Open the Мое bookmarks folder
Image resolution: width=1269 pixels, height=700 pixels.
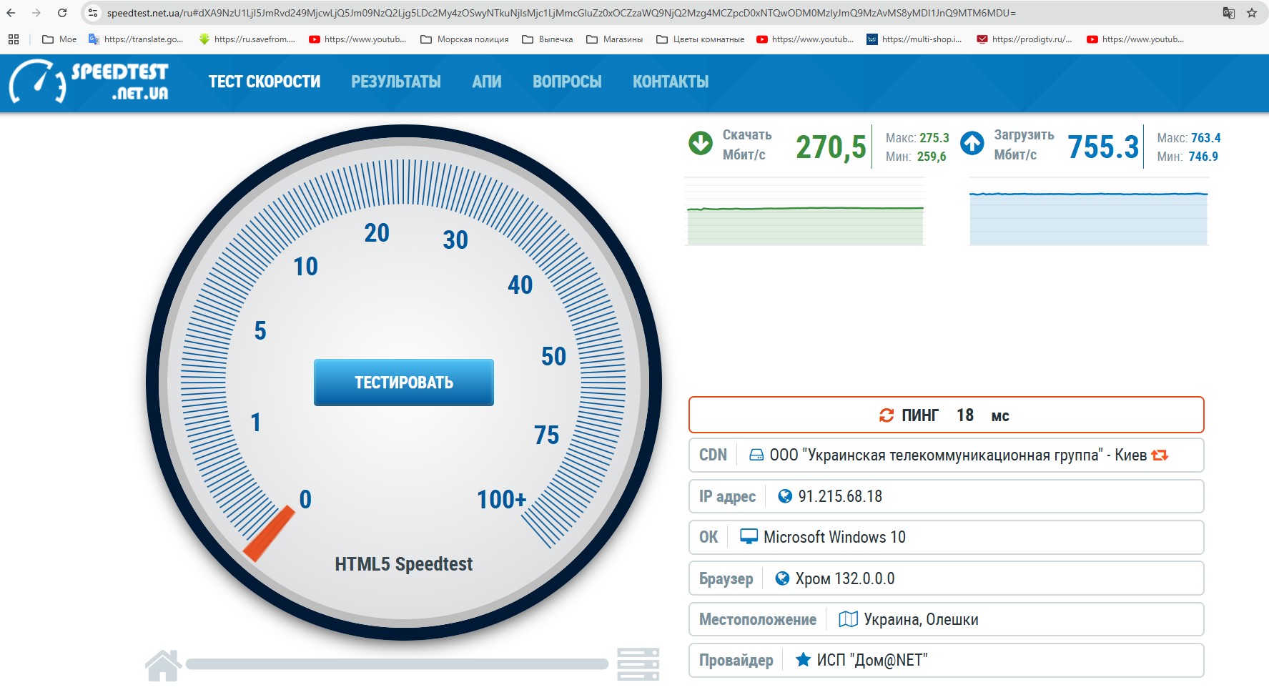[59, 39]
